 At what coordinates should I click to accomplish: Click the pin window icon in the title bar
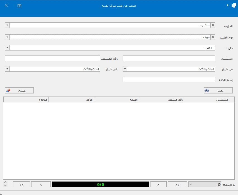point(19,6)
